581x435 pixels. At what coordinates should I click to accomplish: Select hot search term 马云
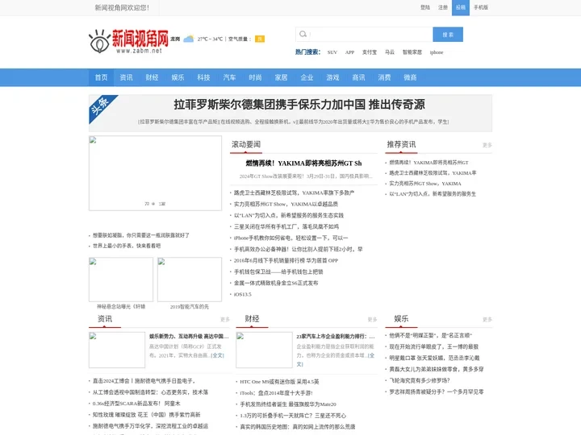(390, 52)
